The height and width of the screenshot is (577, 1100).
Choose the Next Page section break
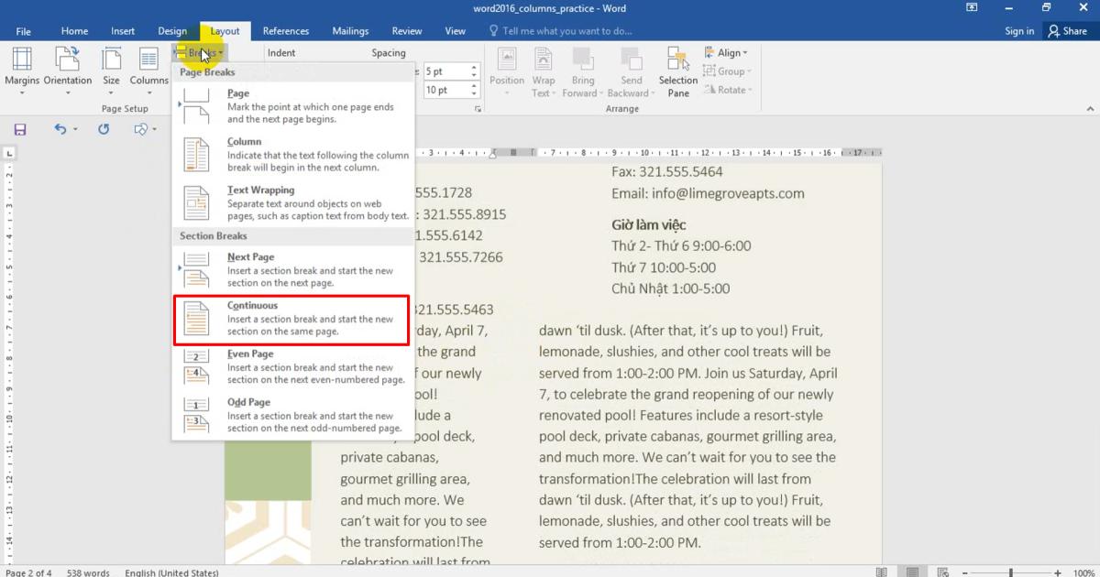[291, 270]
